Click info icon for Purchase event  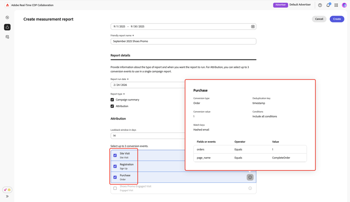coord(250,177)
